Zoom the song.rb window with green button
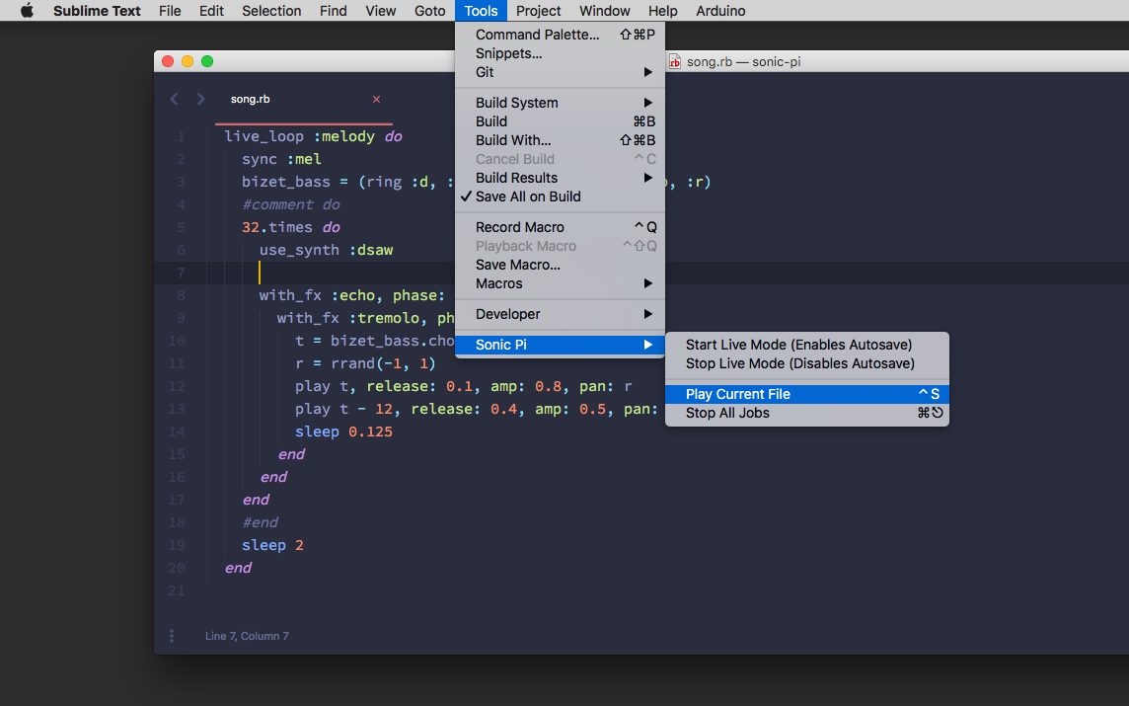This screenshot has width=1129, height=706. pos(207,61)
